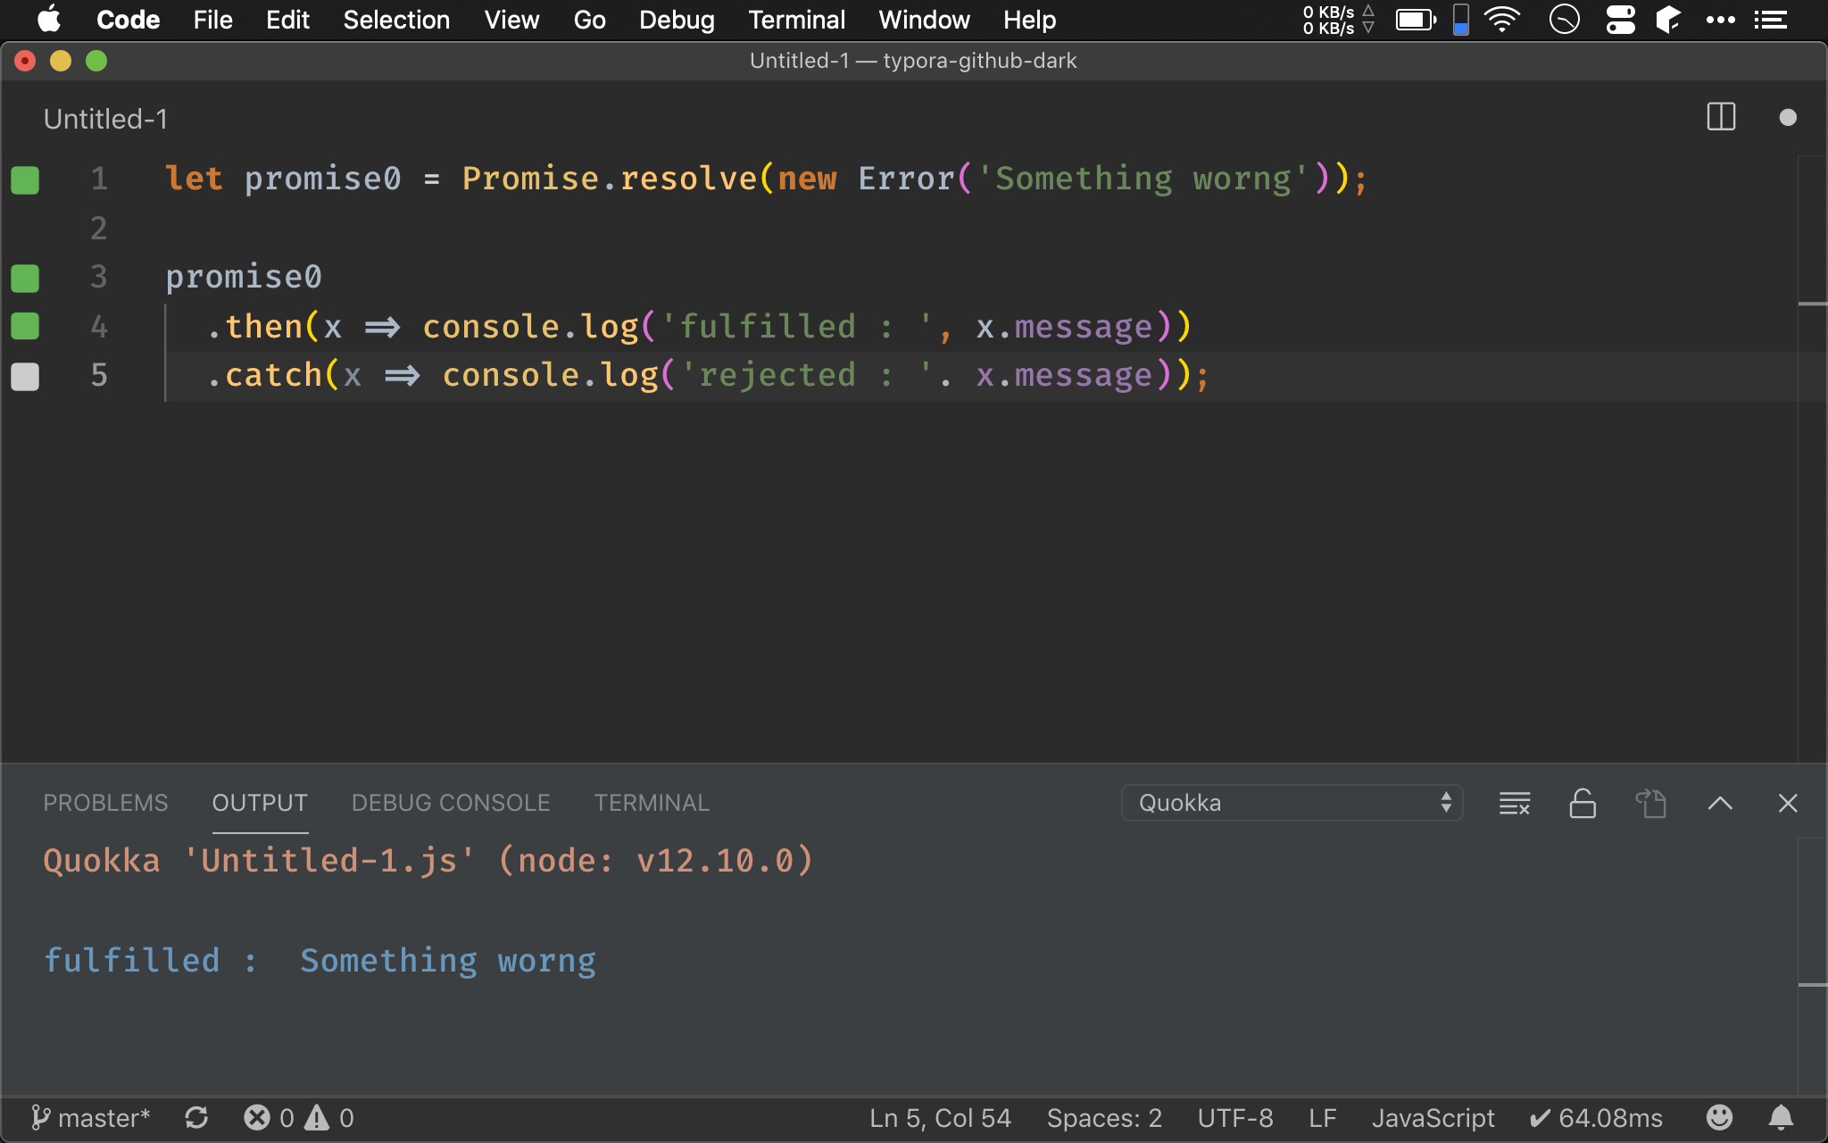The height and width of the screenshot is (1143, 1828).
Task: Click the errors and warnings count
Action: 299,1118
